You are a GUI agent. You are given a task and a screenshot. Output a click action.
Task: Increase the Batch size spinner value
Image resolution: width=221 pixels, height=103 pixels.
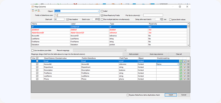[x=99, y=19]
